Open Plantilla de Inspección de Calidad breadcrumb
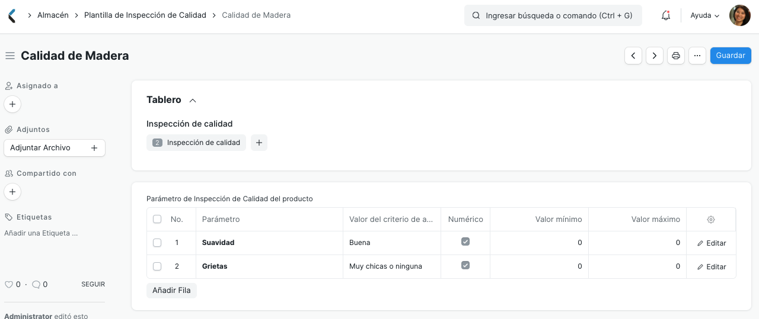The width and height of the screenshot is (759, 319). pos(145,15)
